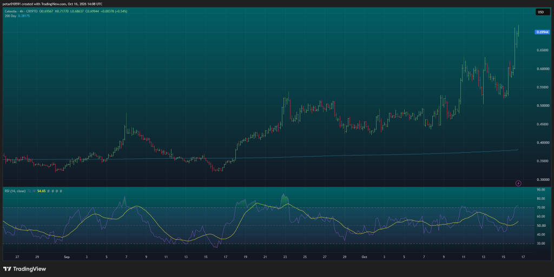Click the 0.30000 price axis label
554x277 pixels.
543,180
